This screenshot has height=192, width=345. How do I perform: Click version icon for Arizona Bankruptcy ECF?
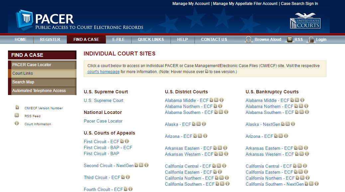point(276,136)
